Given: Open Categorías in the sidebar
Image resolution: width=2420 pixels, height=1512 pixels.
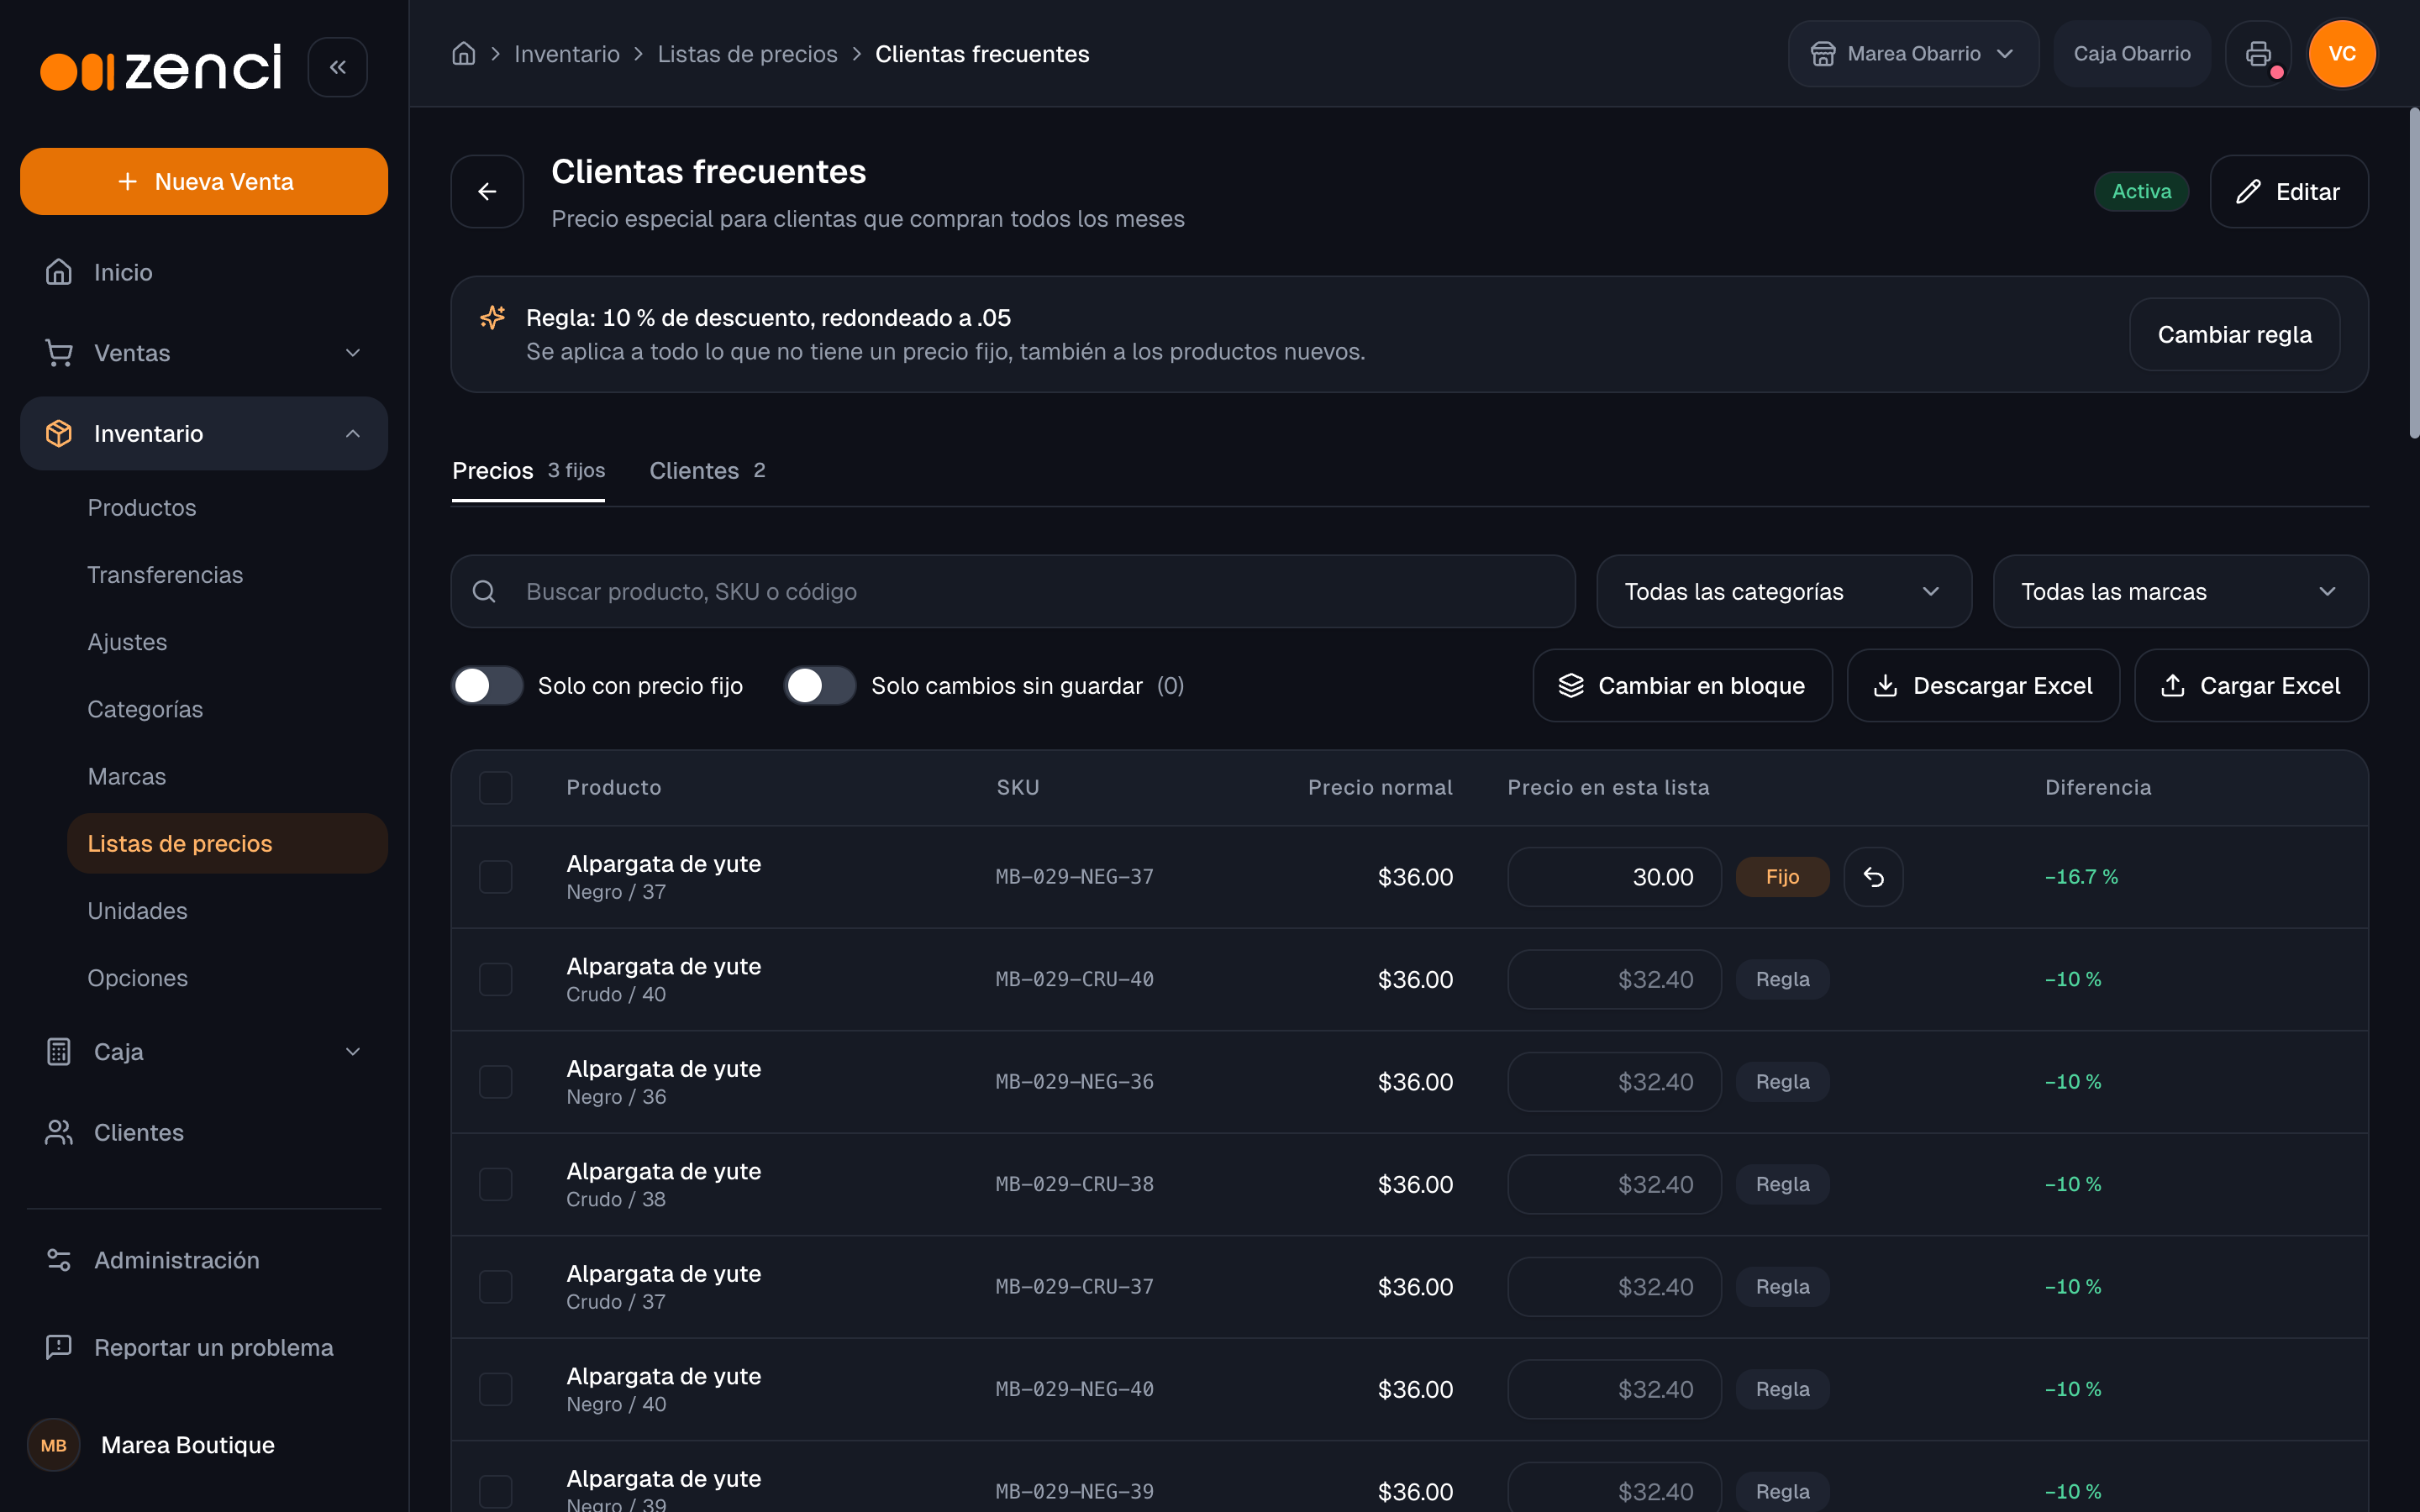Looking at the screenshot, I should coord(145,709).
